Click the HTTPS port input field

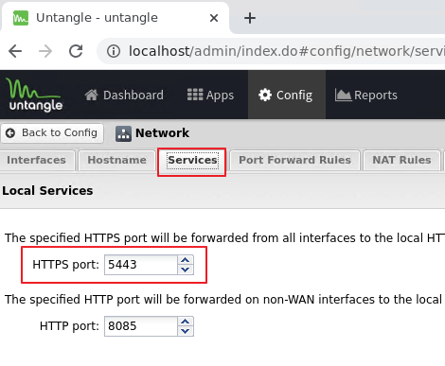pyautogui.click(x=141, y=265)
